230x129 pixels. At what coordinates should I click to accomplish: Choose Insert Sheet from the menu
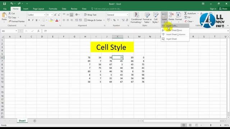175,39
